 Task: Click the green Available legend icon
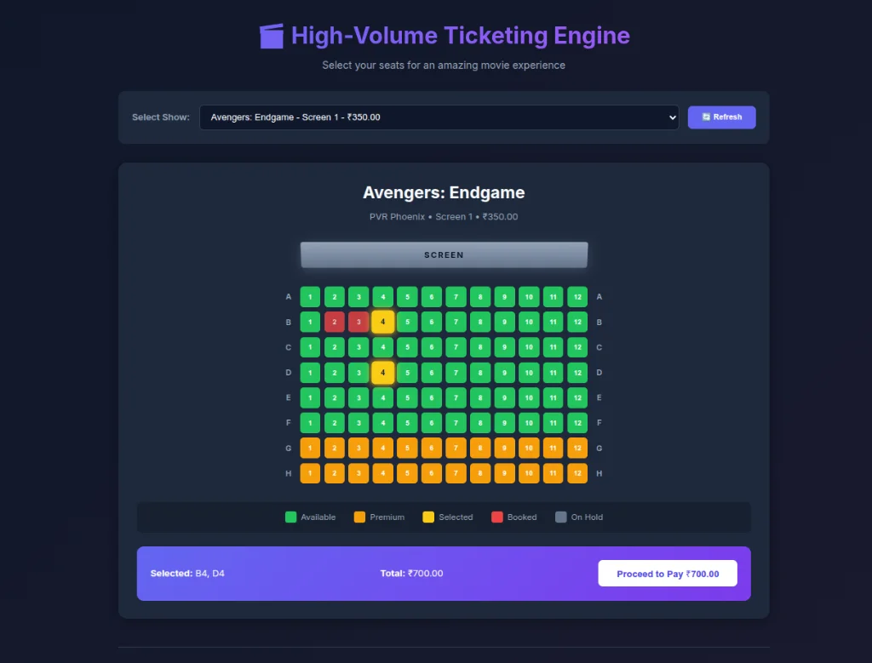(x=292, y=517)
